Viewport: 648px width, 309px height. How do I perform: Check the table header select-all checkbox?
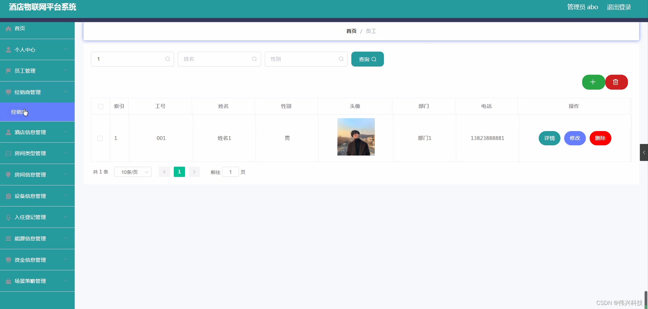pyautogui.click(x=100, y=106)
